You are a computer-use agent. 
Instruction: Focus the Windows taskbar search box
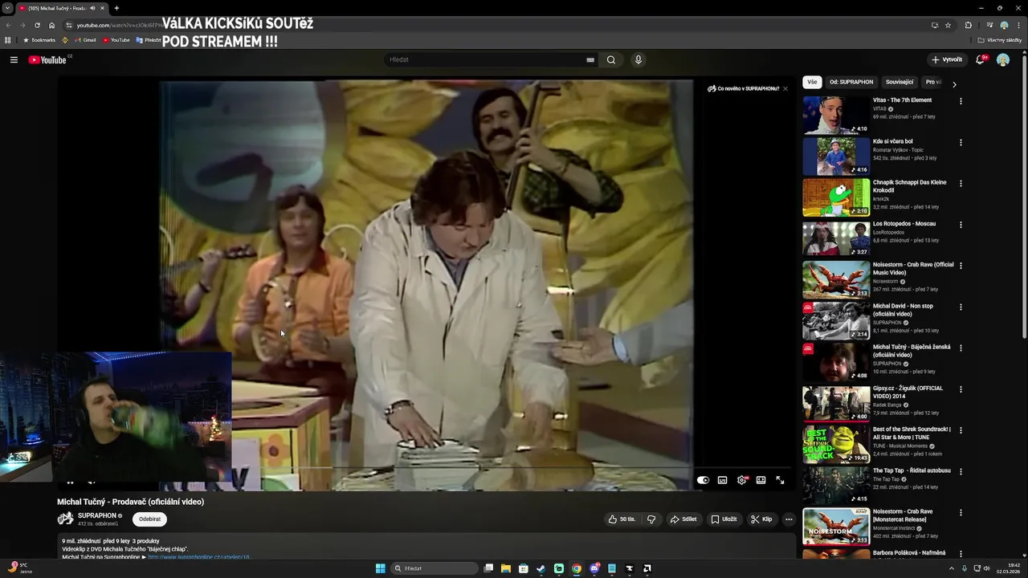[x=434, y=568]
